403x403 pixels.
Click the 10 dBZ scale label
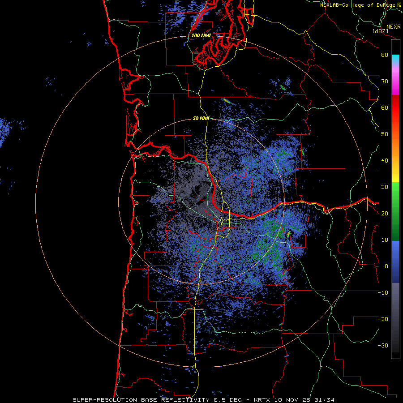[385, 240]
